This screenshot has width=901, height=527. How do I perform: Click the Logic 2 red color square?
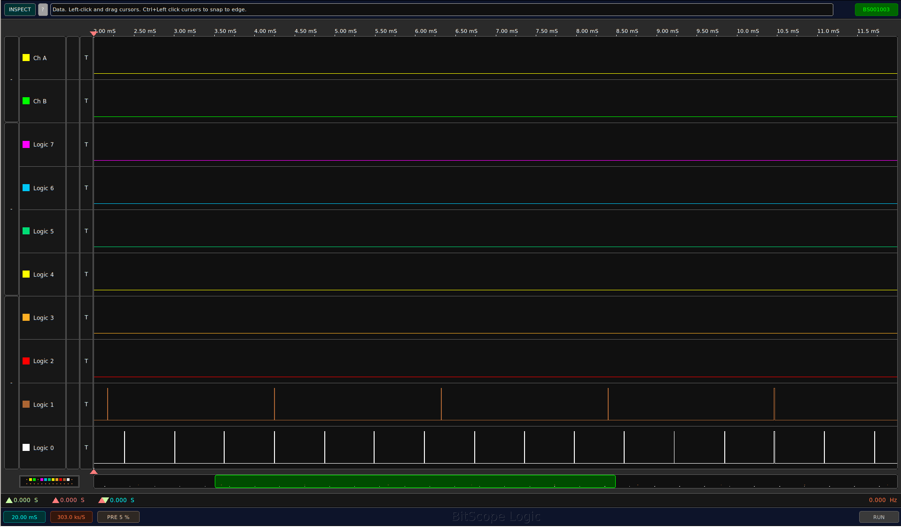click(x=26, y=361)
